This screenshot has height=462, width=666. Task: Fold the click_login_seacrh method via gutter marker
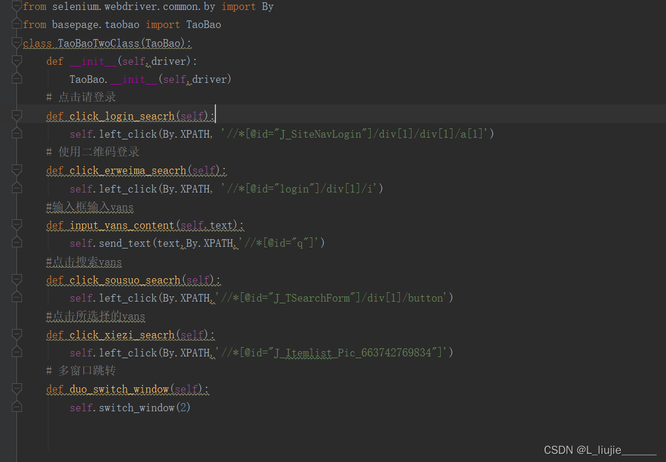[x=16, y=116]
